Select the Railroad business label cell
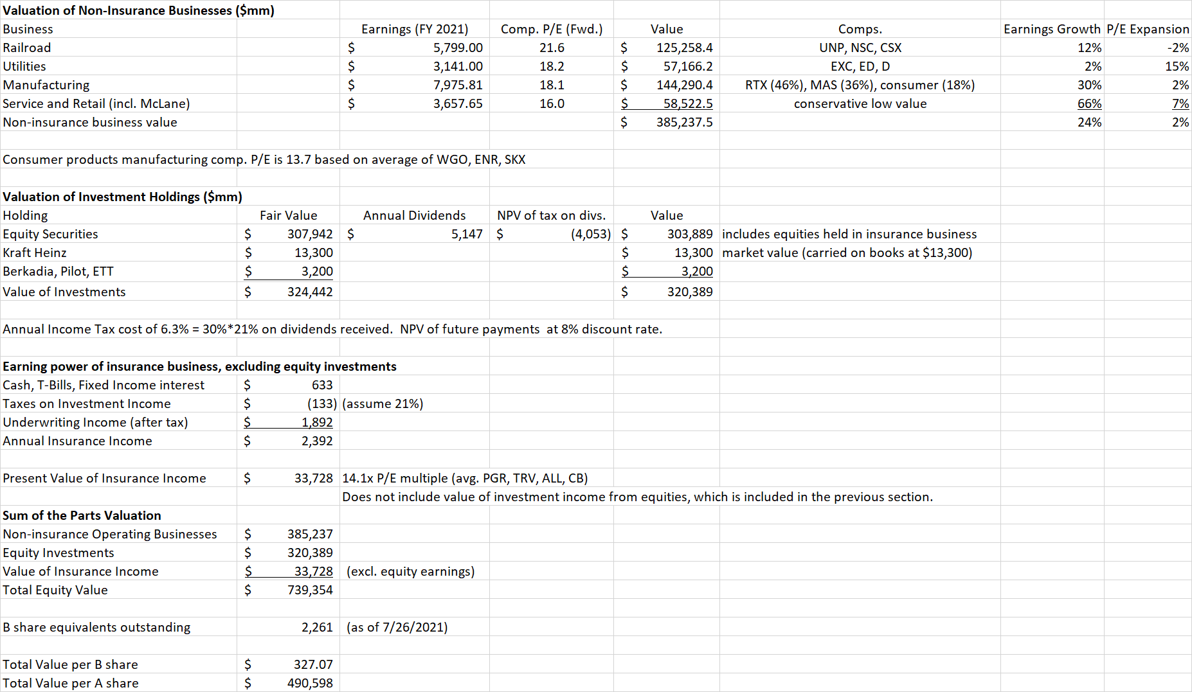 click(x=27, y=48)
